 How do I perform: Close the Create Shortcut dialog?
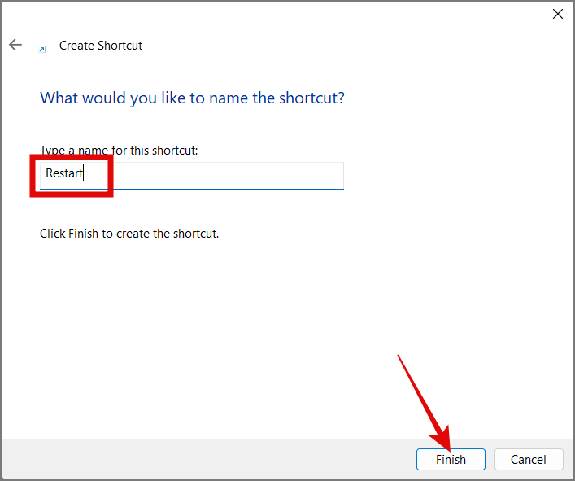click(x=558, y=14)
